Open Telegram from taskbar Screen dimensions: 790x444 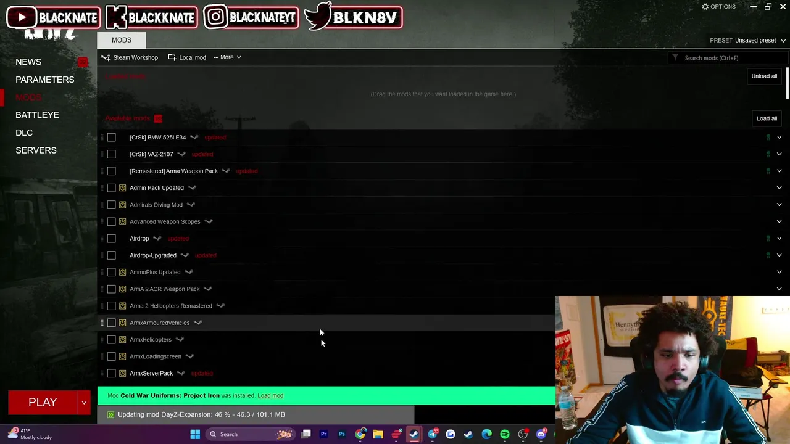coord(432,434)
